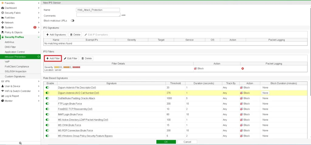Click threshold value 1000 for DotNetNuke row
Viewport: 311px width, 145px height.
(169, 98)
